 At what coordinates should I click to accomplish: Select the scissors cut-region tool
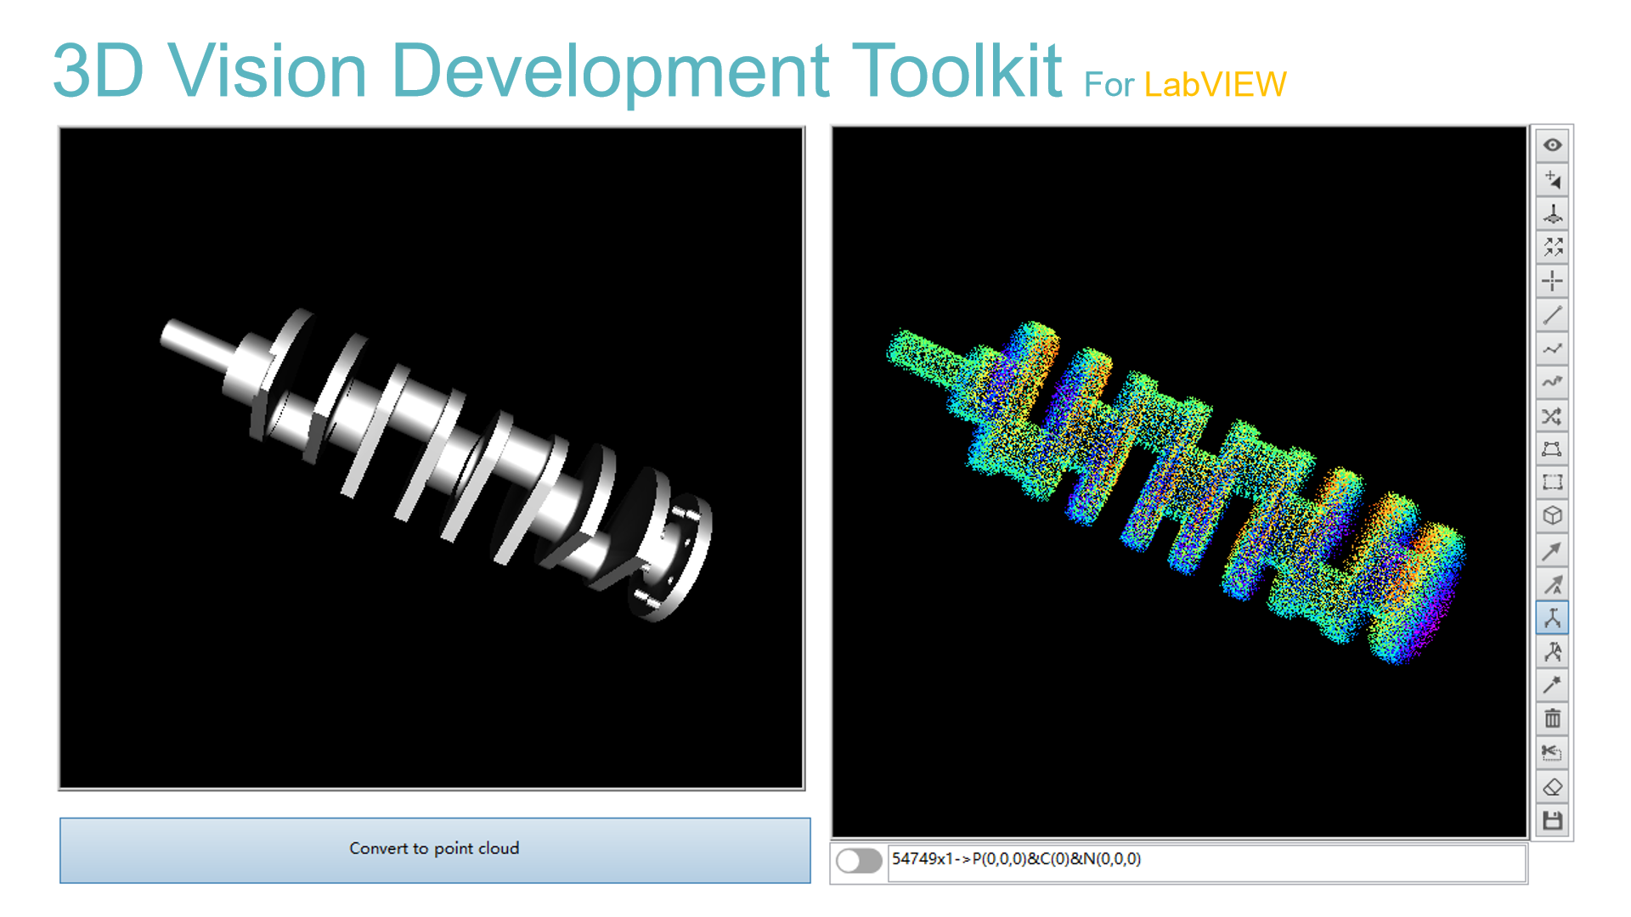point(1552,752)
